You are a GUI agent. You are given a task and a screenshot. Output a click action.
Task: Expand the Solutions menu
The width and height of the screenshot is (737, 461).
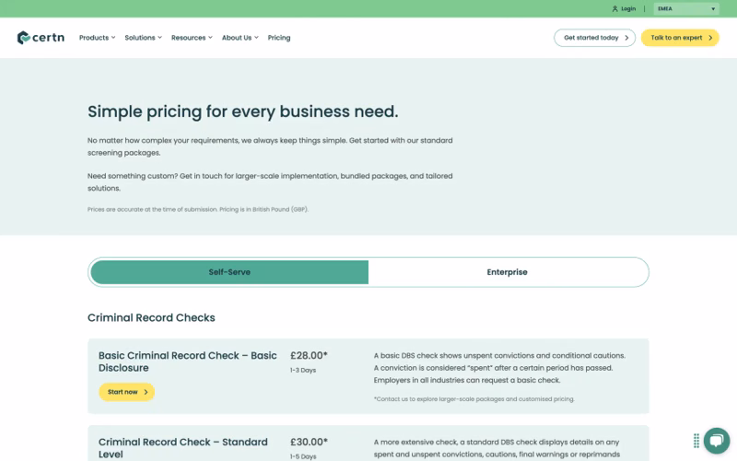click(143, 38)
